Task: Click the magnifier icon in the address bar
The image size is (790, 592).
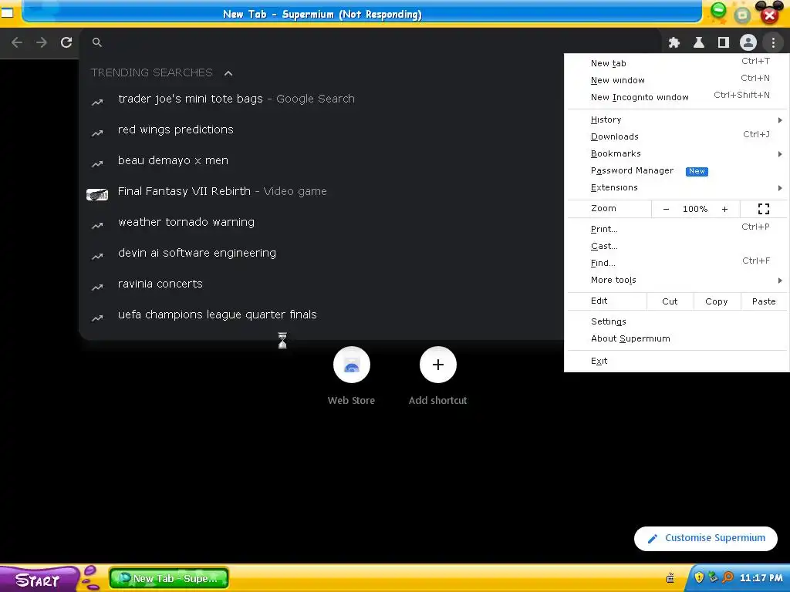Action: pyautogui.click(x=97, y=43)
